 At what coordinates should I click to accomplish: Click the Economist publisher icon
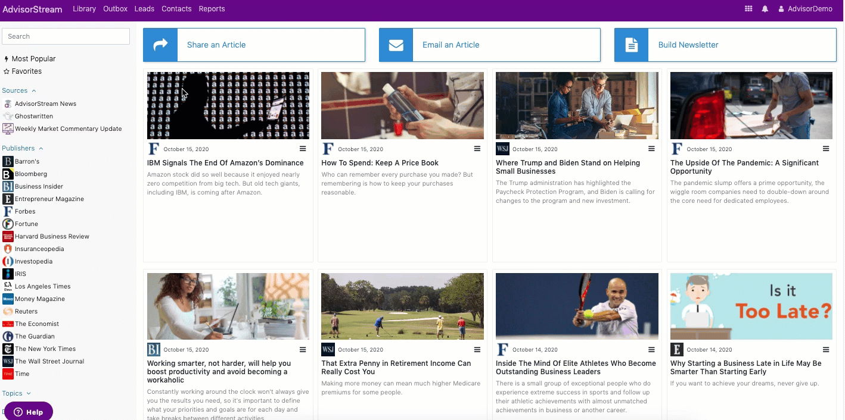click(8, 324)
